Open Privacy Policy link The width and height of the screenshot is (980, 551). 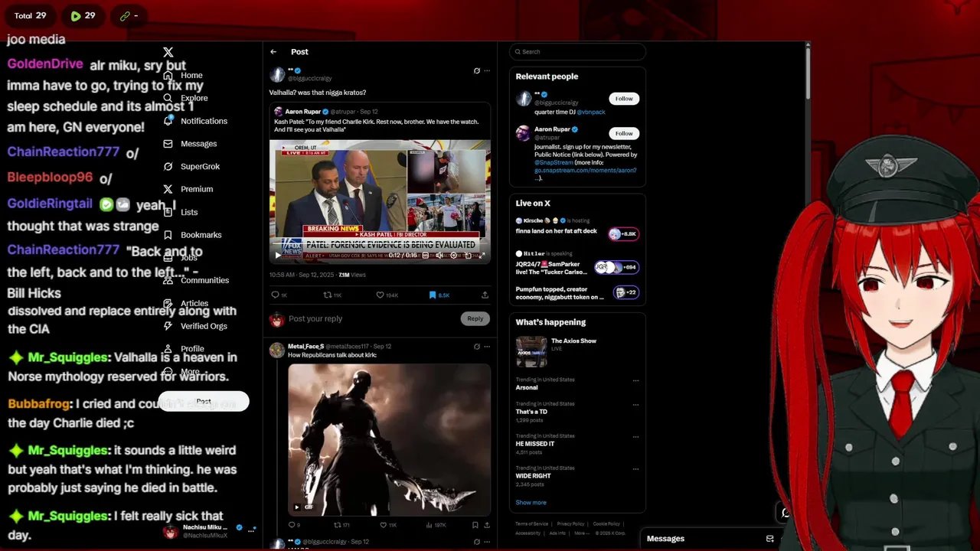[x=570, y=524]
